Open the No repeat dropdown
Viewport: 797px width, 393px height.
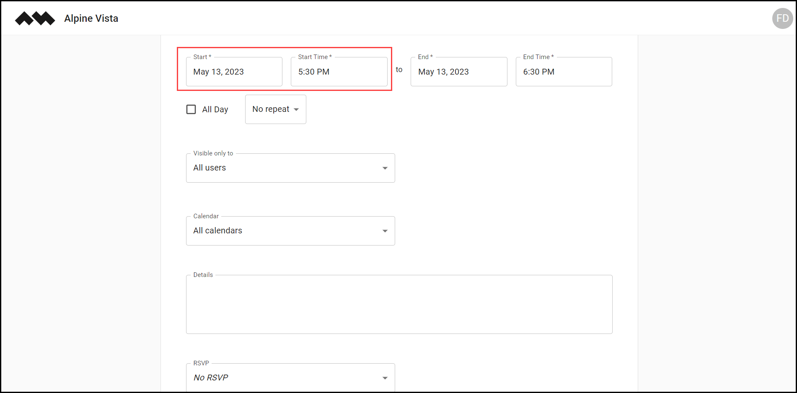[x=275, y=109]
